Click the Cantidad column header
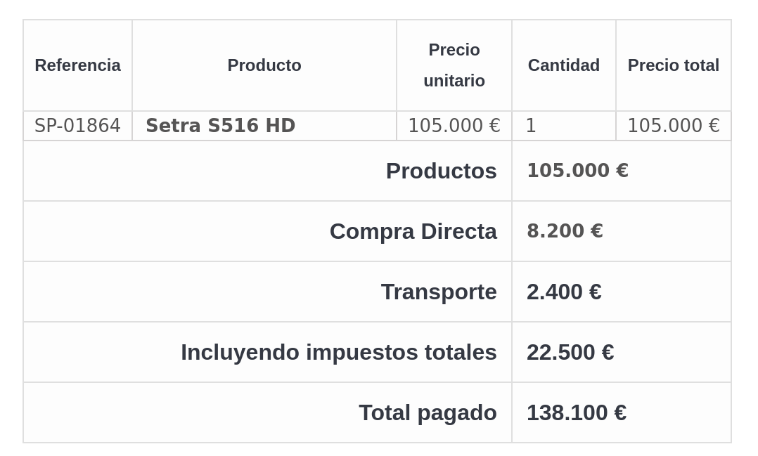Viewport: 758px width, 456px height. (563, 65)
